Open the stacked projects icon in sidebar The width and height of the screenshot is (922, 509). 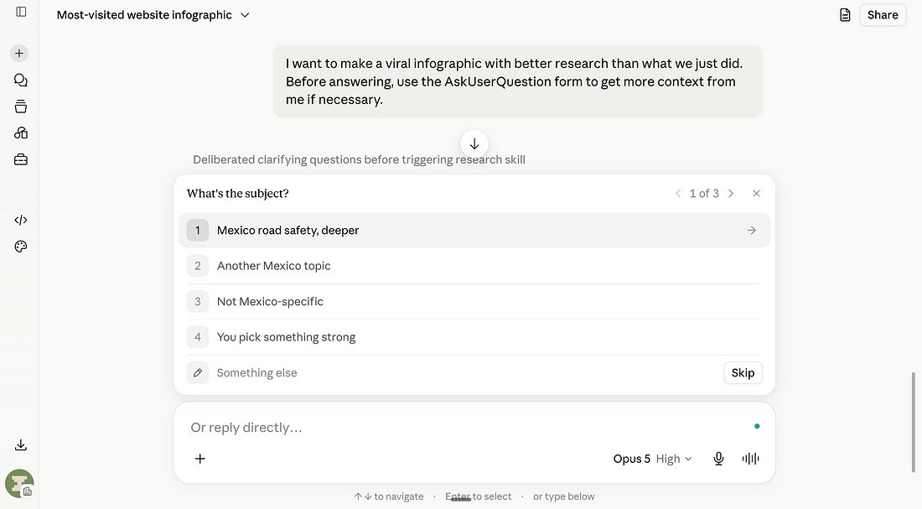(x=21, y=106)
